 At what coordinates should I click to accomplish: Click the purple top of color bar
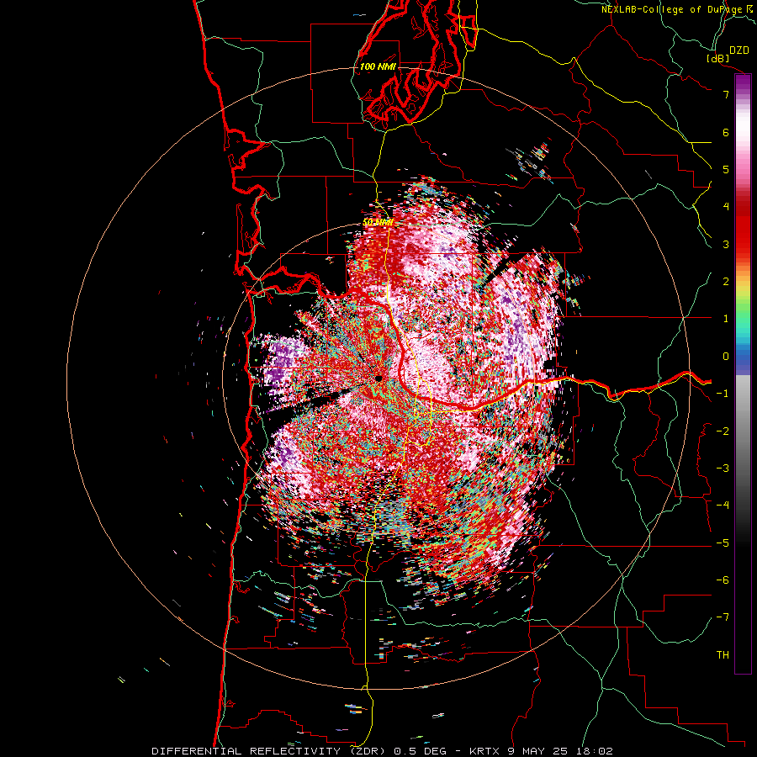[x=743, y=82]
